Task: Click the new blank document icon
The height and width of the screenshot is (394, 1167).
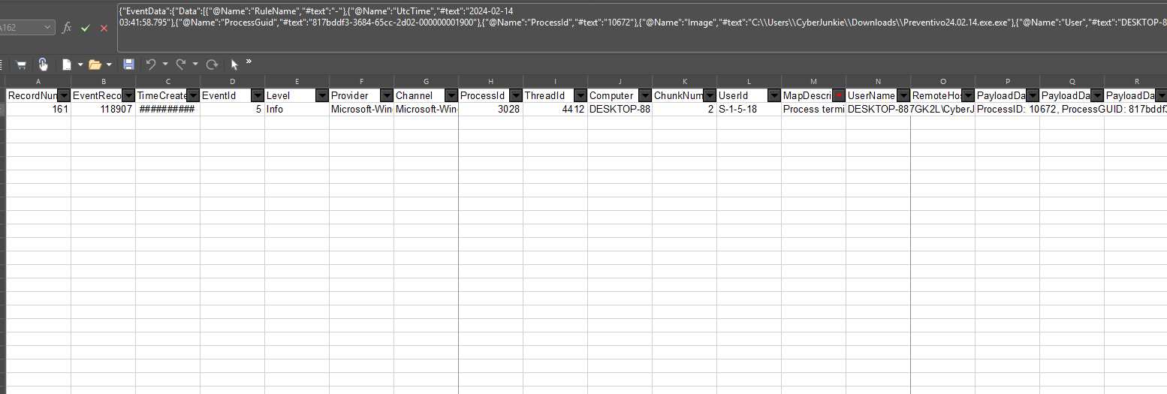Action: click(67, 65)
